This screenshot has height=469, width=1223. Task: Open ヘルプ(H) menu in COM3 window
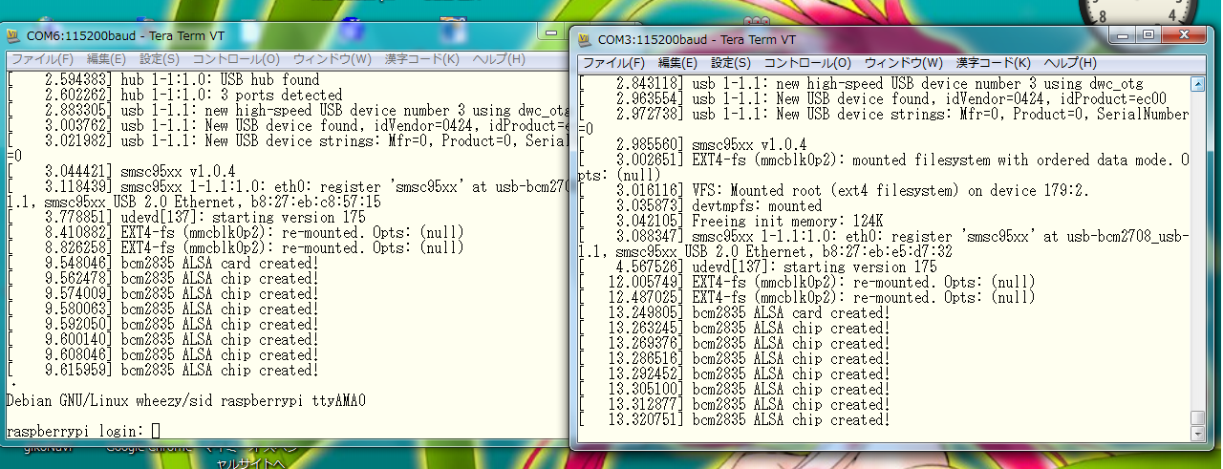point(1068,63)
